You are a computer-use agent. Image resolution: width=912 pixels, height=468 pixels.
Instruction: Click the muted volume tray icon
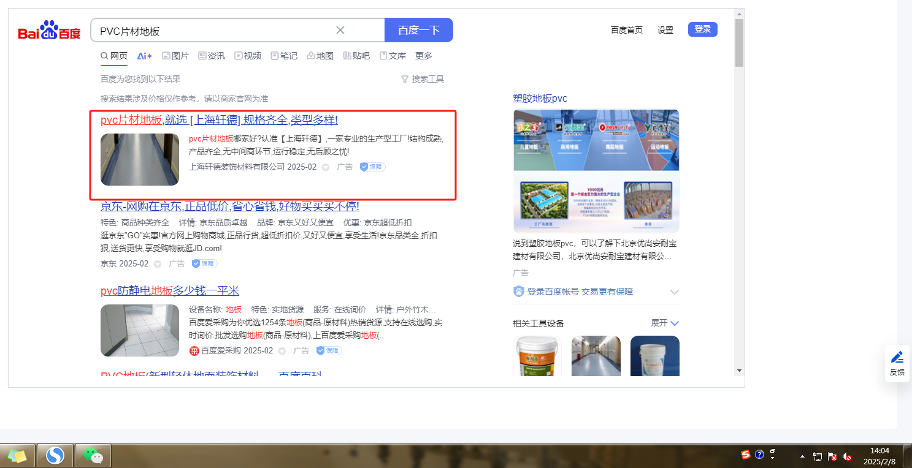click(848, 456)
